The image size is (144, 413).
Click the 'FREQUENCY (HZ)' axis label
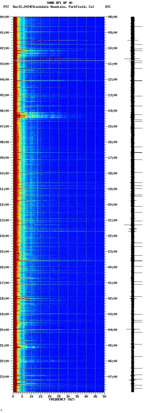(x=62, y=399)
